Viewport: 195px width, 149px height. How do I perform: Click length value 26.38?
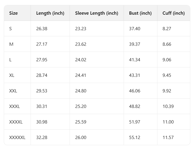(42, 29)
